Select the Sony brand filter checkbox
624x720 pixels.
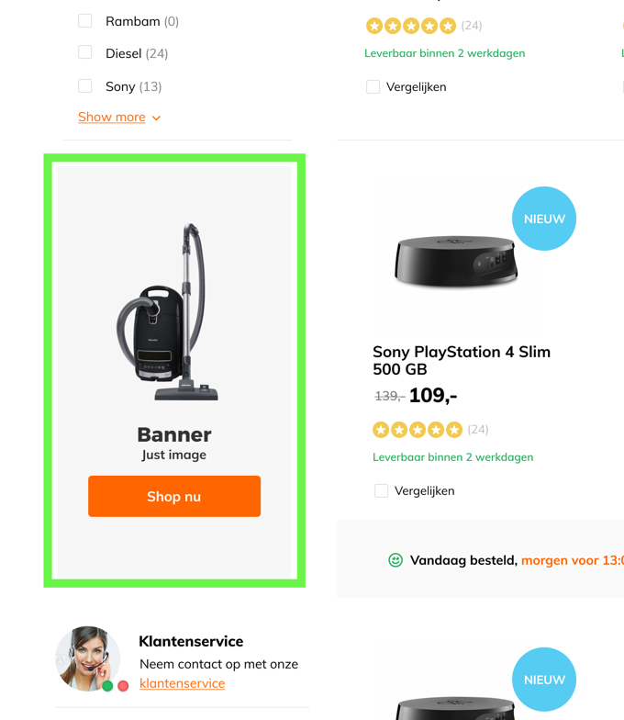coord(84,86)
